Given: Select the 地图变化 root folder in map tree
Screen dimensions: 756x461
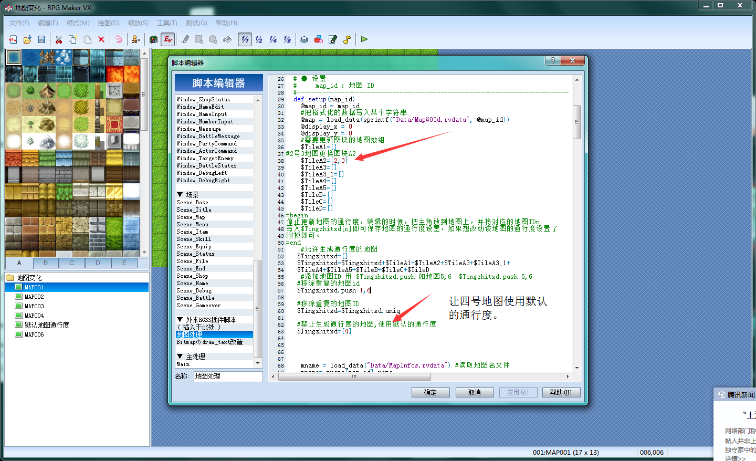Looking at the screenshot, I should pos(29,278).
